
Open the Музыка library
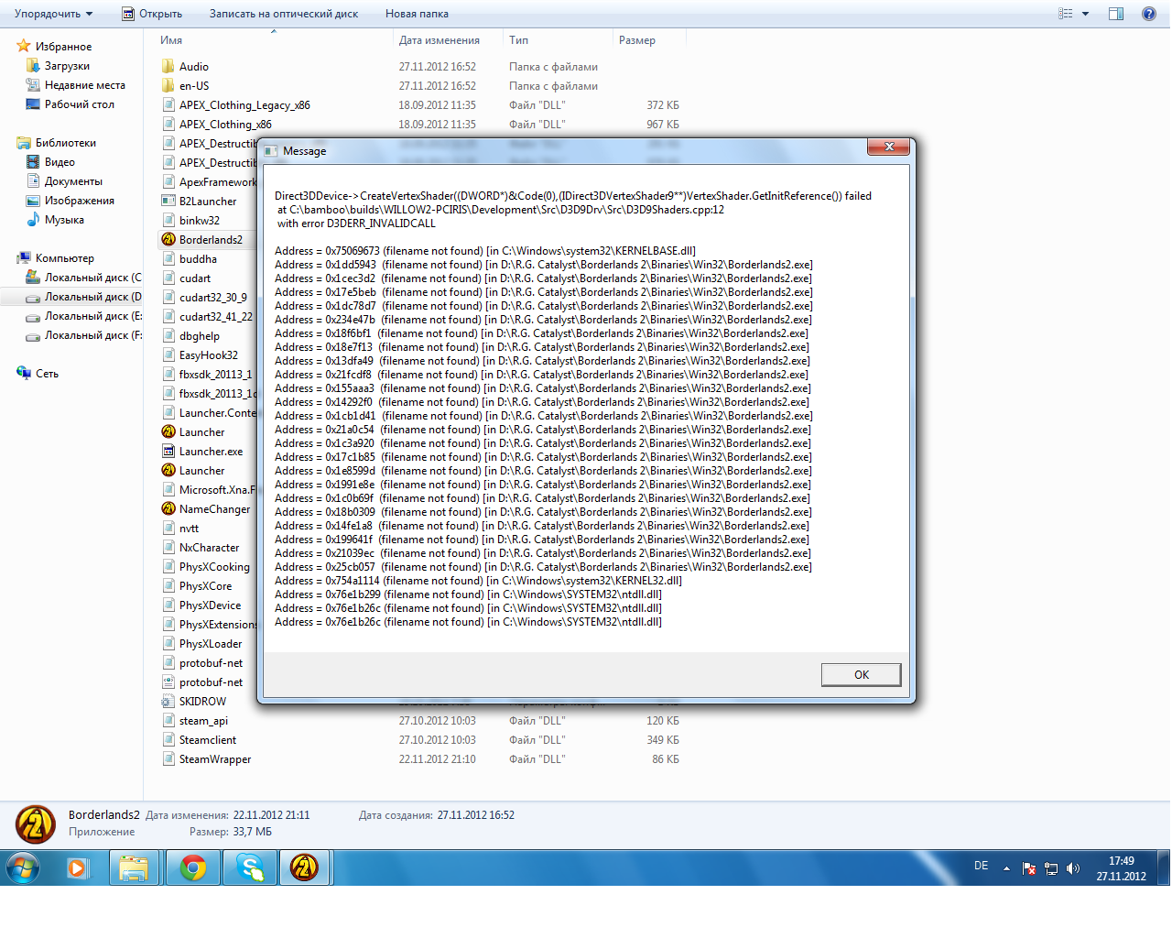click(x=64, y=220)
